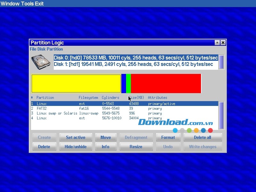Hide/unhide the selected partition
Viewport: 256px width, 192px height.
pos(76,147)
